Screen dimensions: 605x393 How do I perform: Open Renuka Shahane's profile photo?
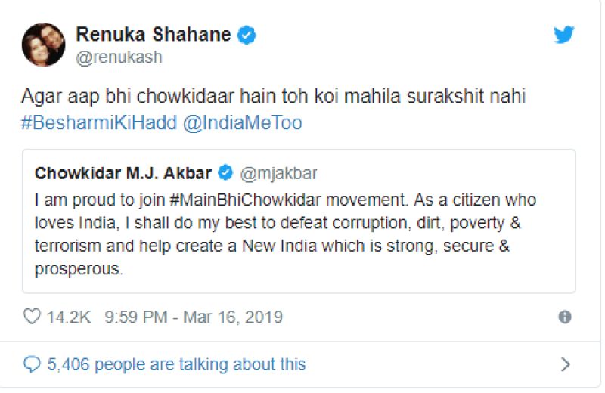click(x=43, y=44)
